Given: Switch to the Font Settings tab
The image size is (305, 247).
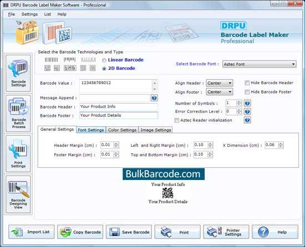Looking at the screenshot, I should [91, 130].
